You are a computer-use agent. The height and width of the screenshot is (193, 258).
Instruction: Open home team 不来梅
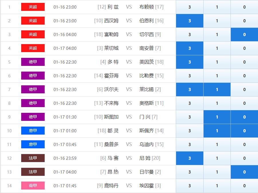click(x=111, y=103)
